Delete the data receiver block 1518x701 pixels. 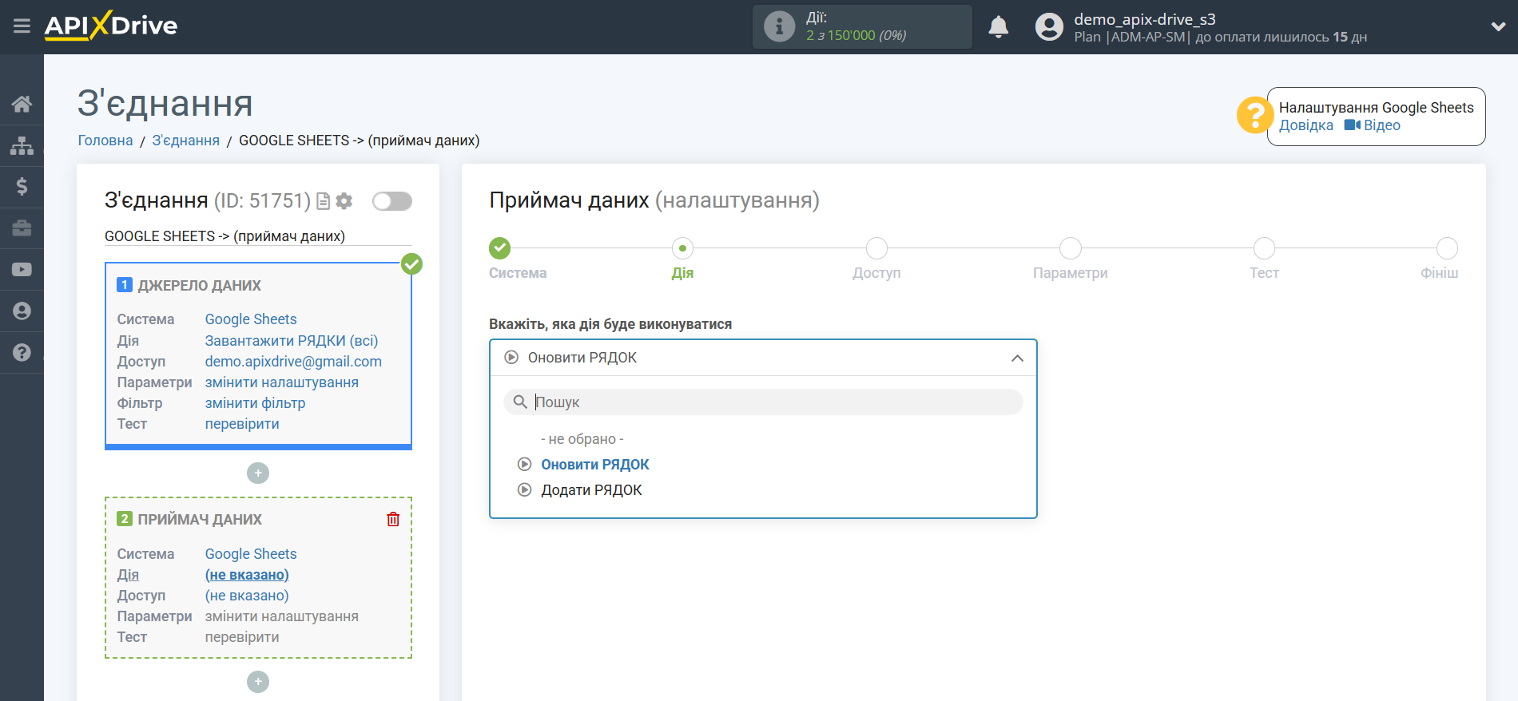(x=393, y=520)
